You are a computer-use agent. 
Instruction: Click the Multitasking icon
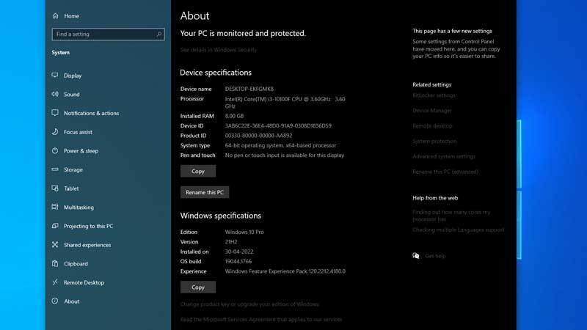pyautogui.click(x=55, y=207)
